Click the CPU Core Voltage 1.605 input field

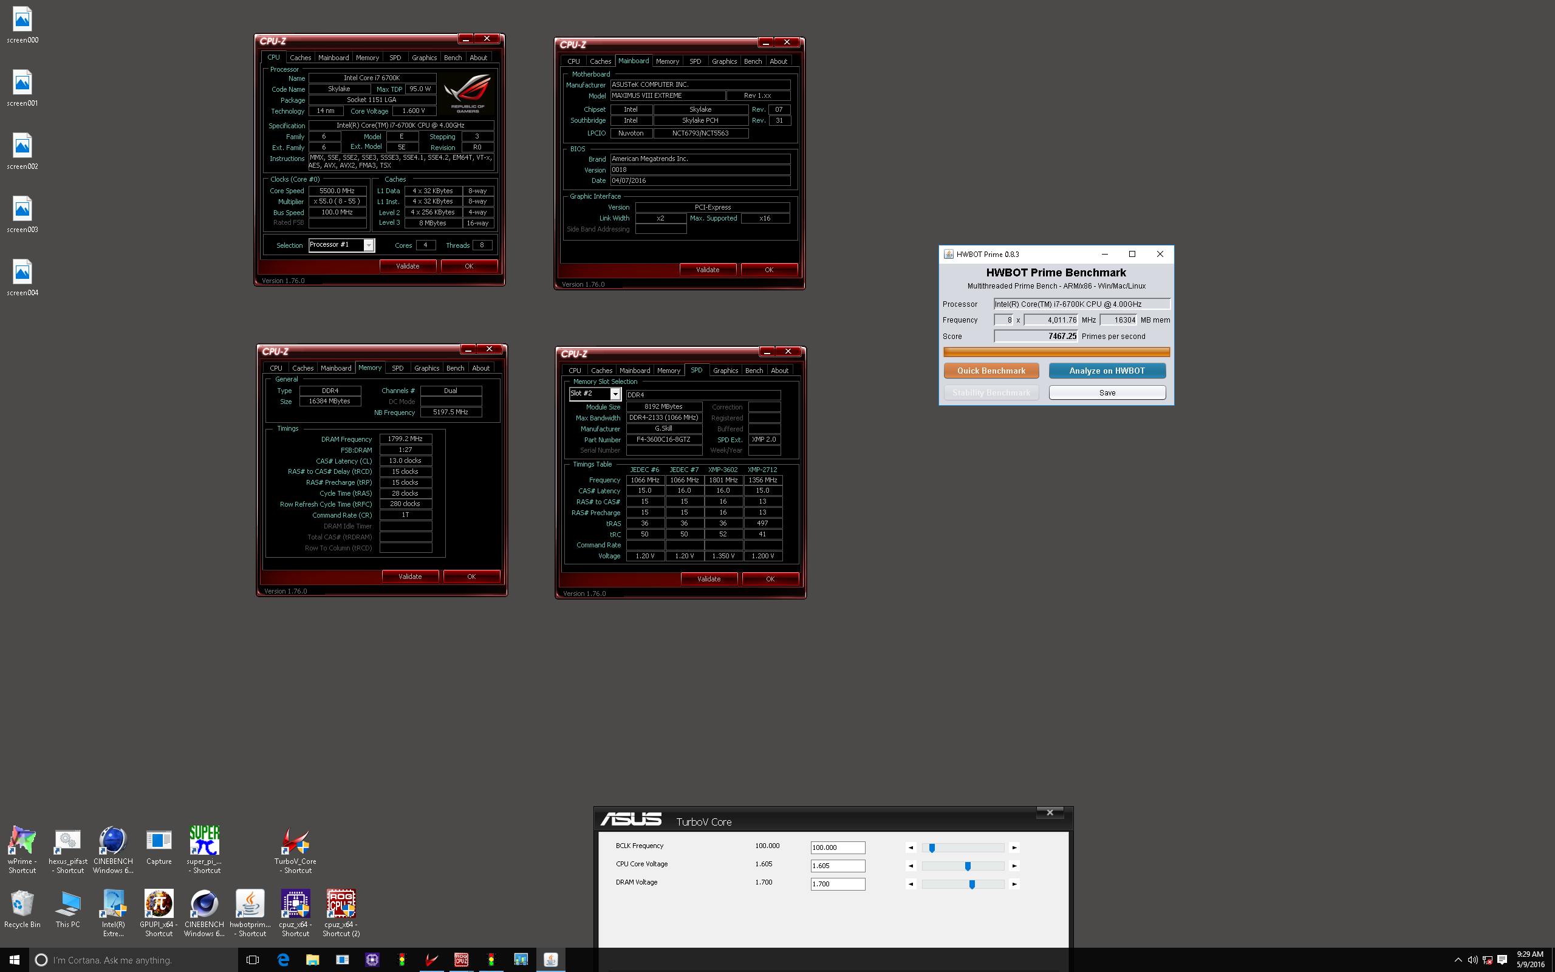coord(838,866)
